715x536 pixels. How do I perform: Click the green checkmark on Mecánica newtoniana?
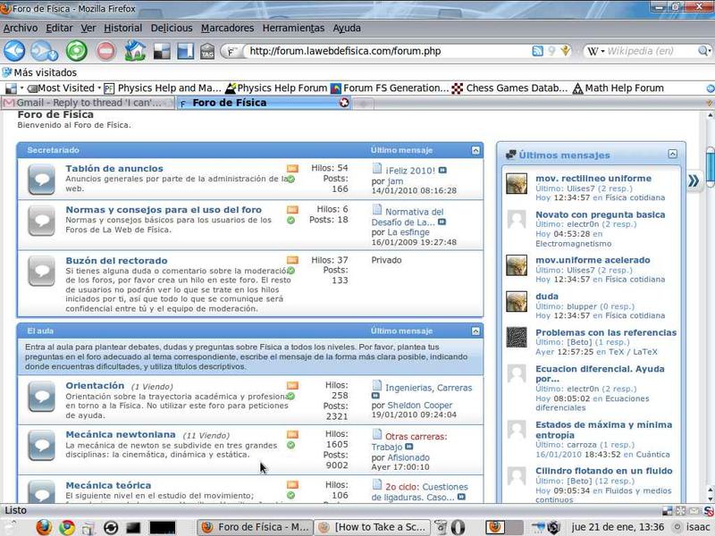291,446
